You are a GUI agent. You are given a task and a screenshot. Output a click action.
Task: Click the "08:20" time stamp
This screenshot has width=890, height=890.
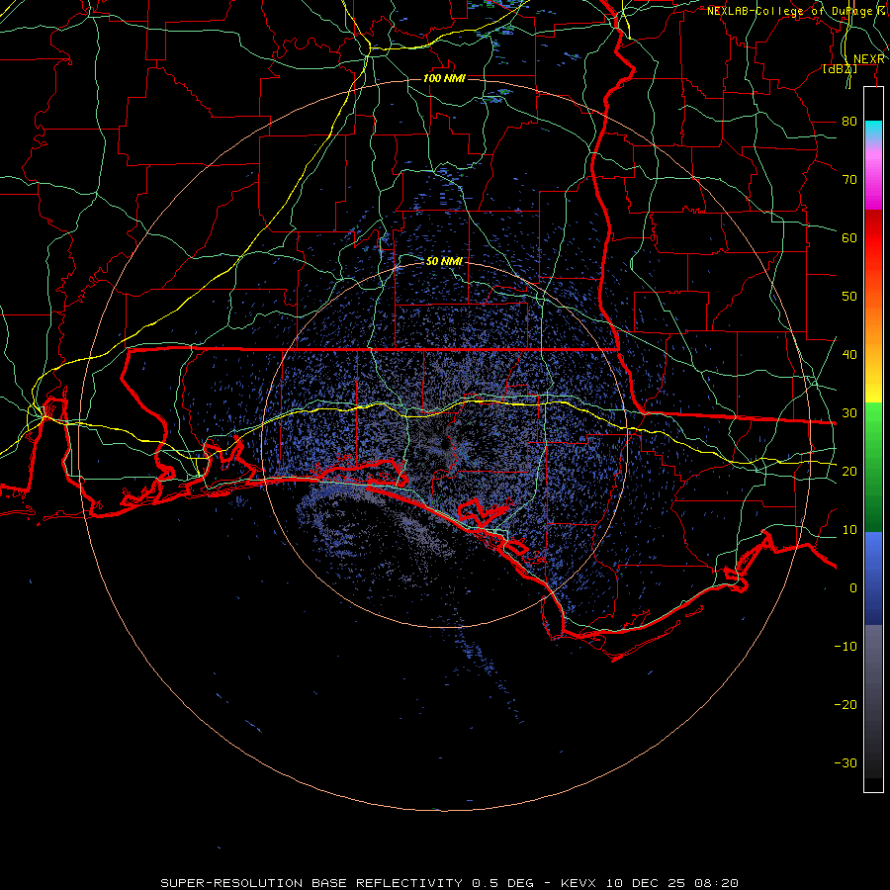[715, 883]
